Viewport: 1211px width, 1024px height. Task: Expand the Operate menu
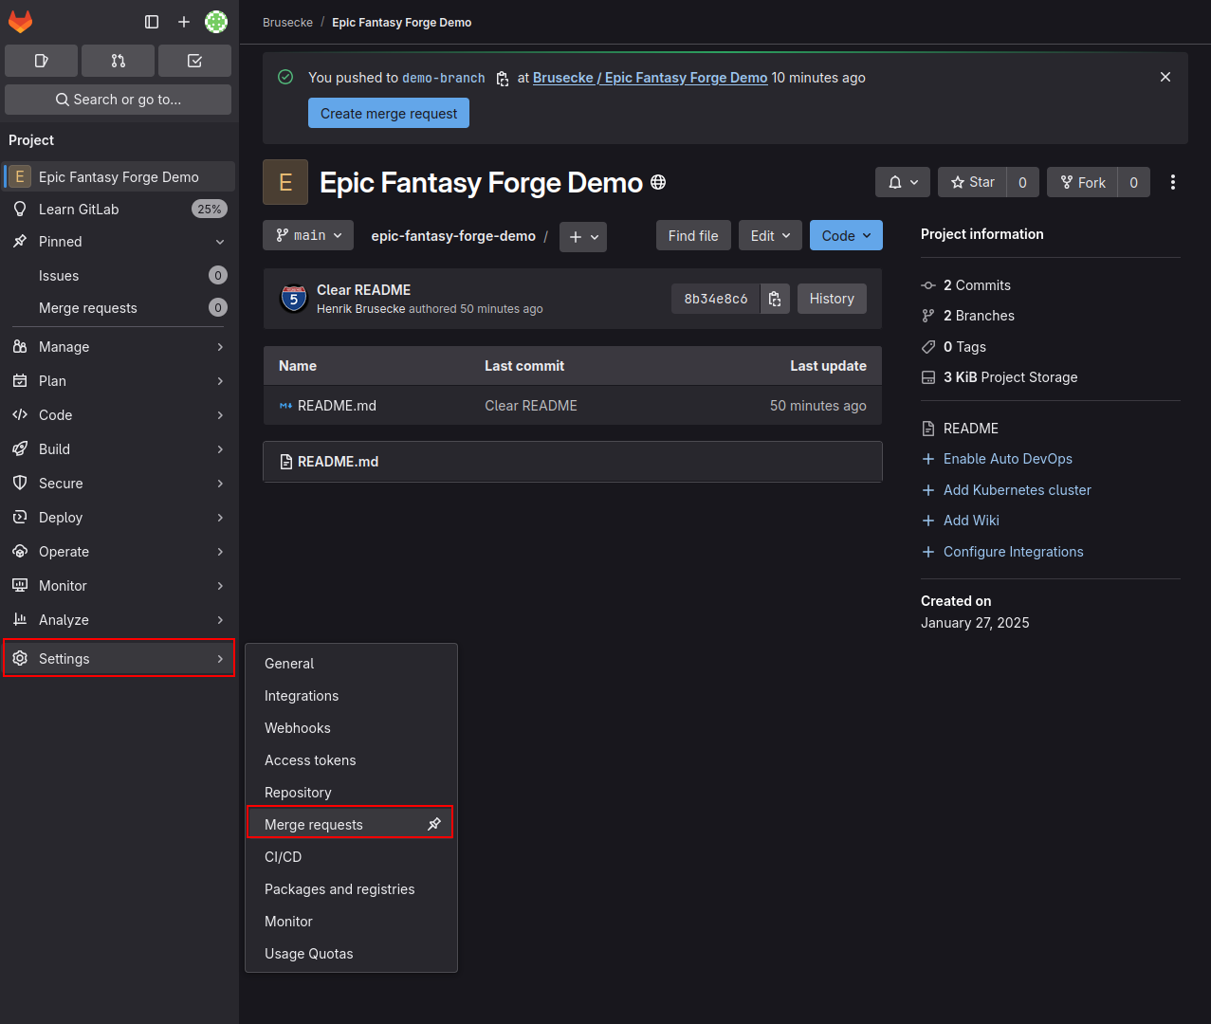(119, 552)
